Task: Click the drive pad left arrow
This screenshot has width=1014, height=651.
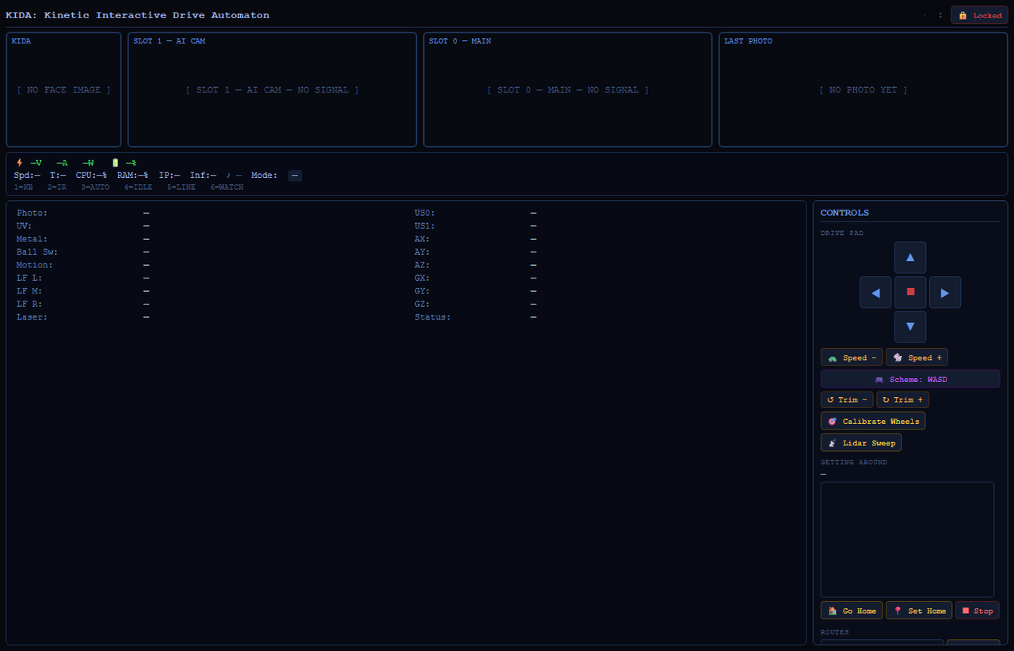Action: point(875,292)
